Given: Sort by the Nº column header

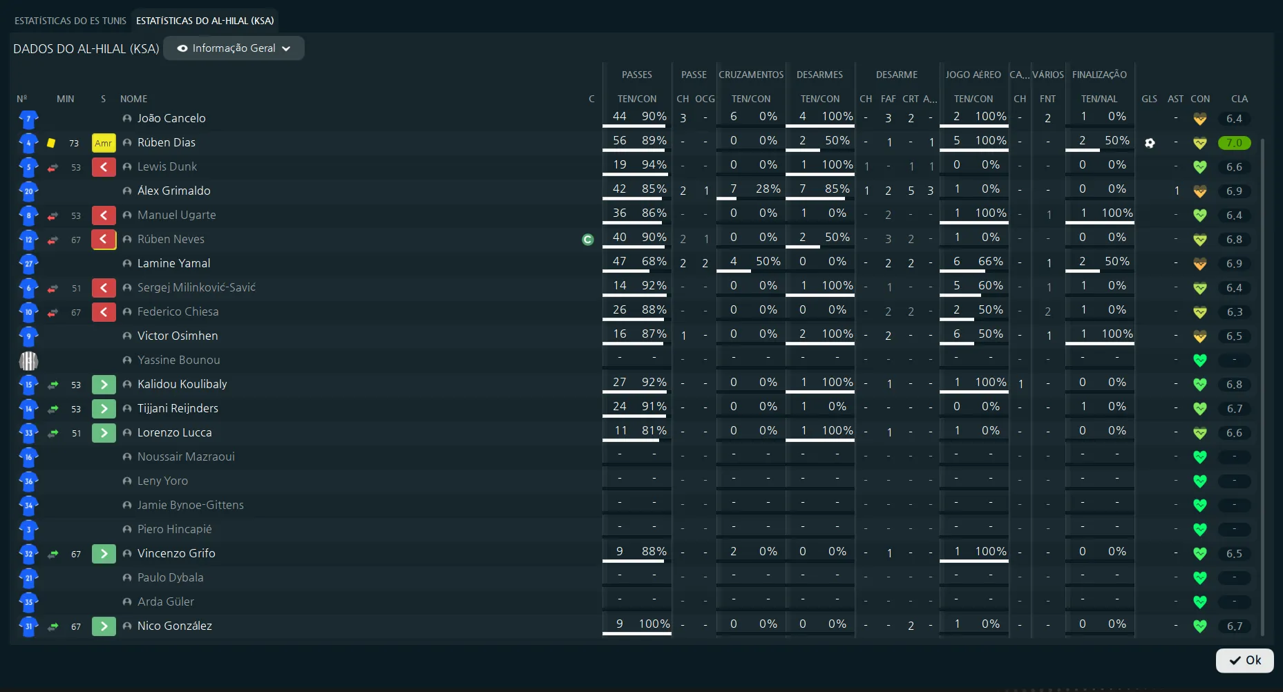Looking at the screenshot, I should (21, 99).
